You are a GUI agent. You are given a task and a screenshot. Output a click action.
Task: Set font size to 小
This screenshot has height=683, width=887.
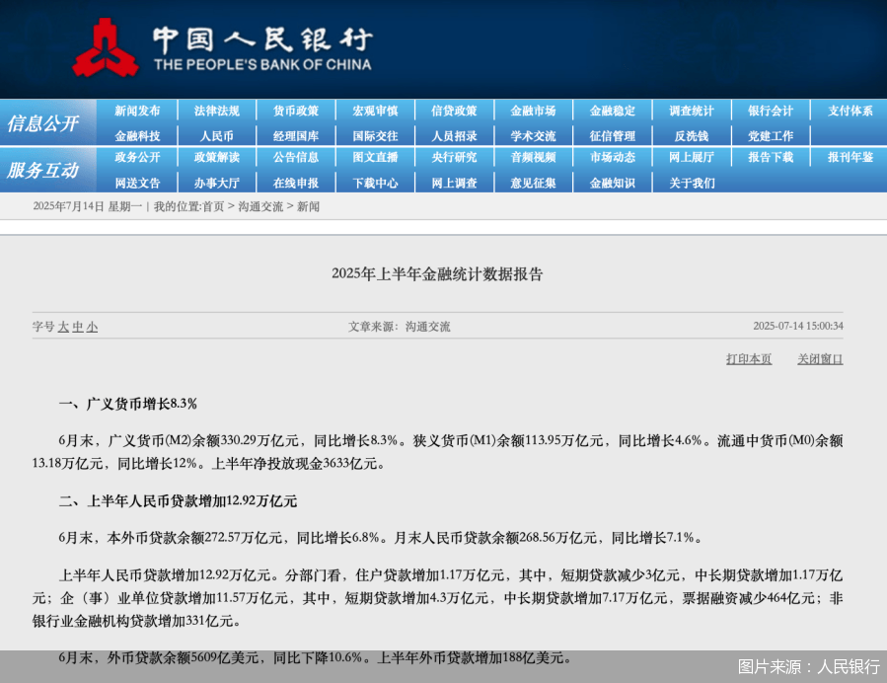click(x=92, y=327)
